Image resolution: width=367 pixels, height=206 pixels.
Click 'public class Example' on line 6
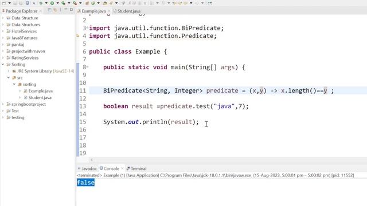[128, 51]
